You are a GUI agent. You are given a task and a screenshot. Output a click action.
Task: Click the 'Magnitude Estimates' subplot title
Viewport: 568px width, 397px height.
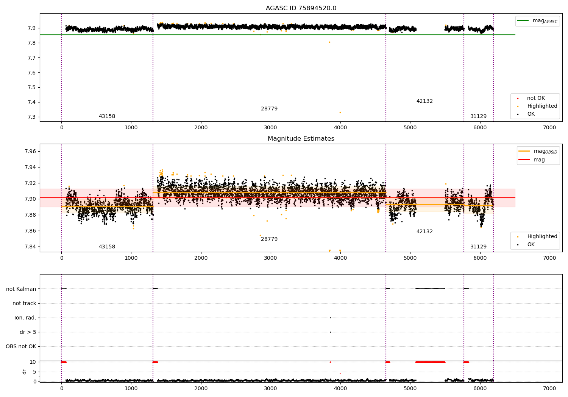301,139
